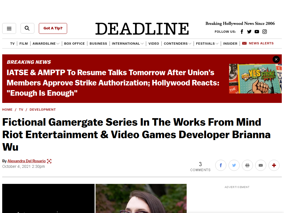Expand the author info plus icon
284x213 pixels.
pos(49,161)
